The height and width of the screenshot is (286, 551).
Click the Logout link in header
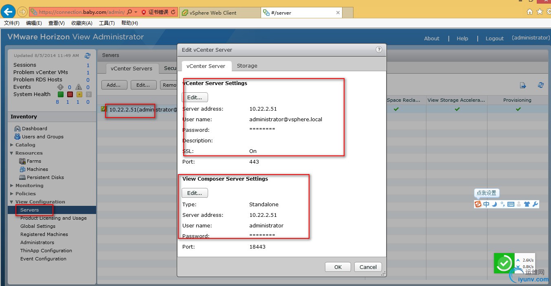tap(495, 38)
